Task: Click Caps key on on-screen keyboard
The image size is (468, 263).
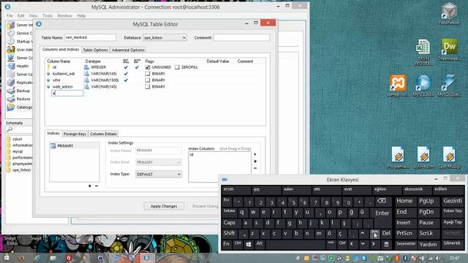Action: 230,223
